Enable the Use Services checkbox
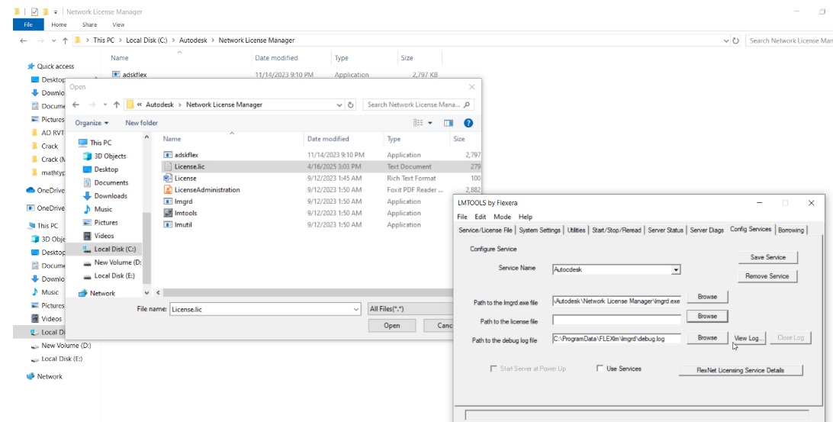 click(600, 369)
